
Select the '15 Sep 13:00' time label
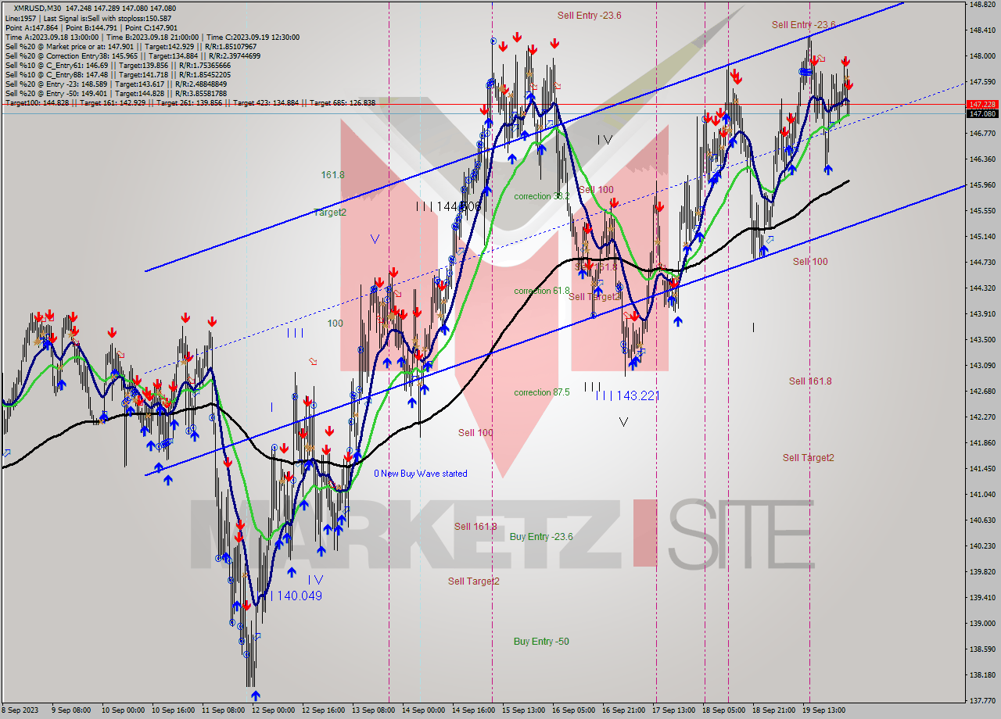tap(524, 710)
